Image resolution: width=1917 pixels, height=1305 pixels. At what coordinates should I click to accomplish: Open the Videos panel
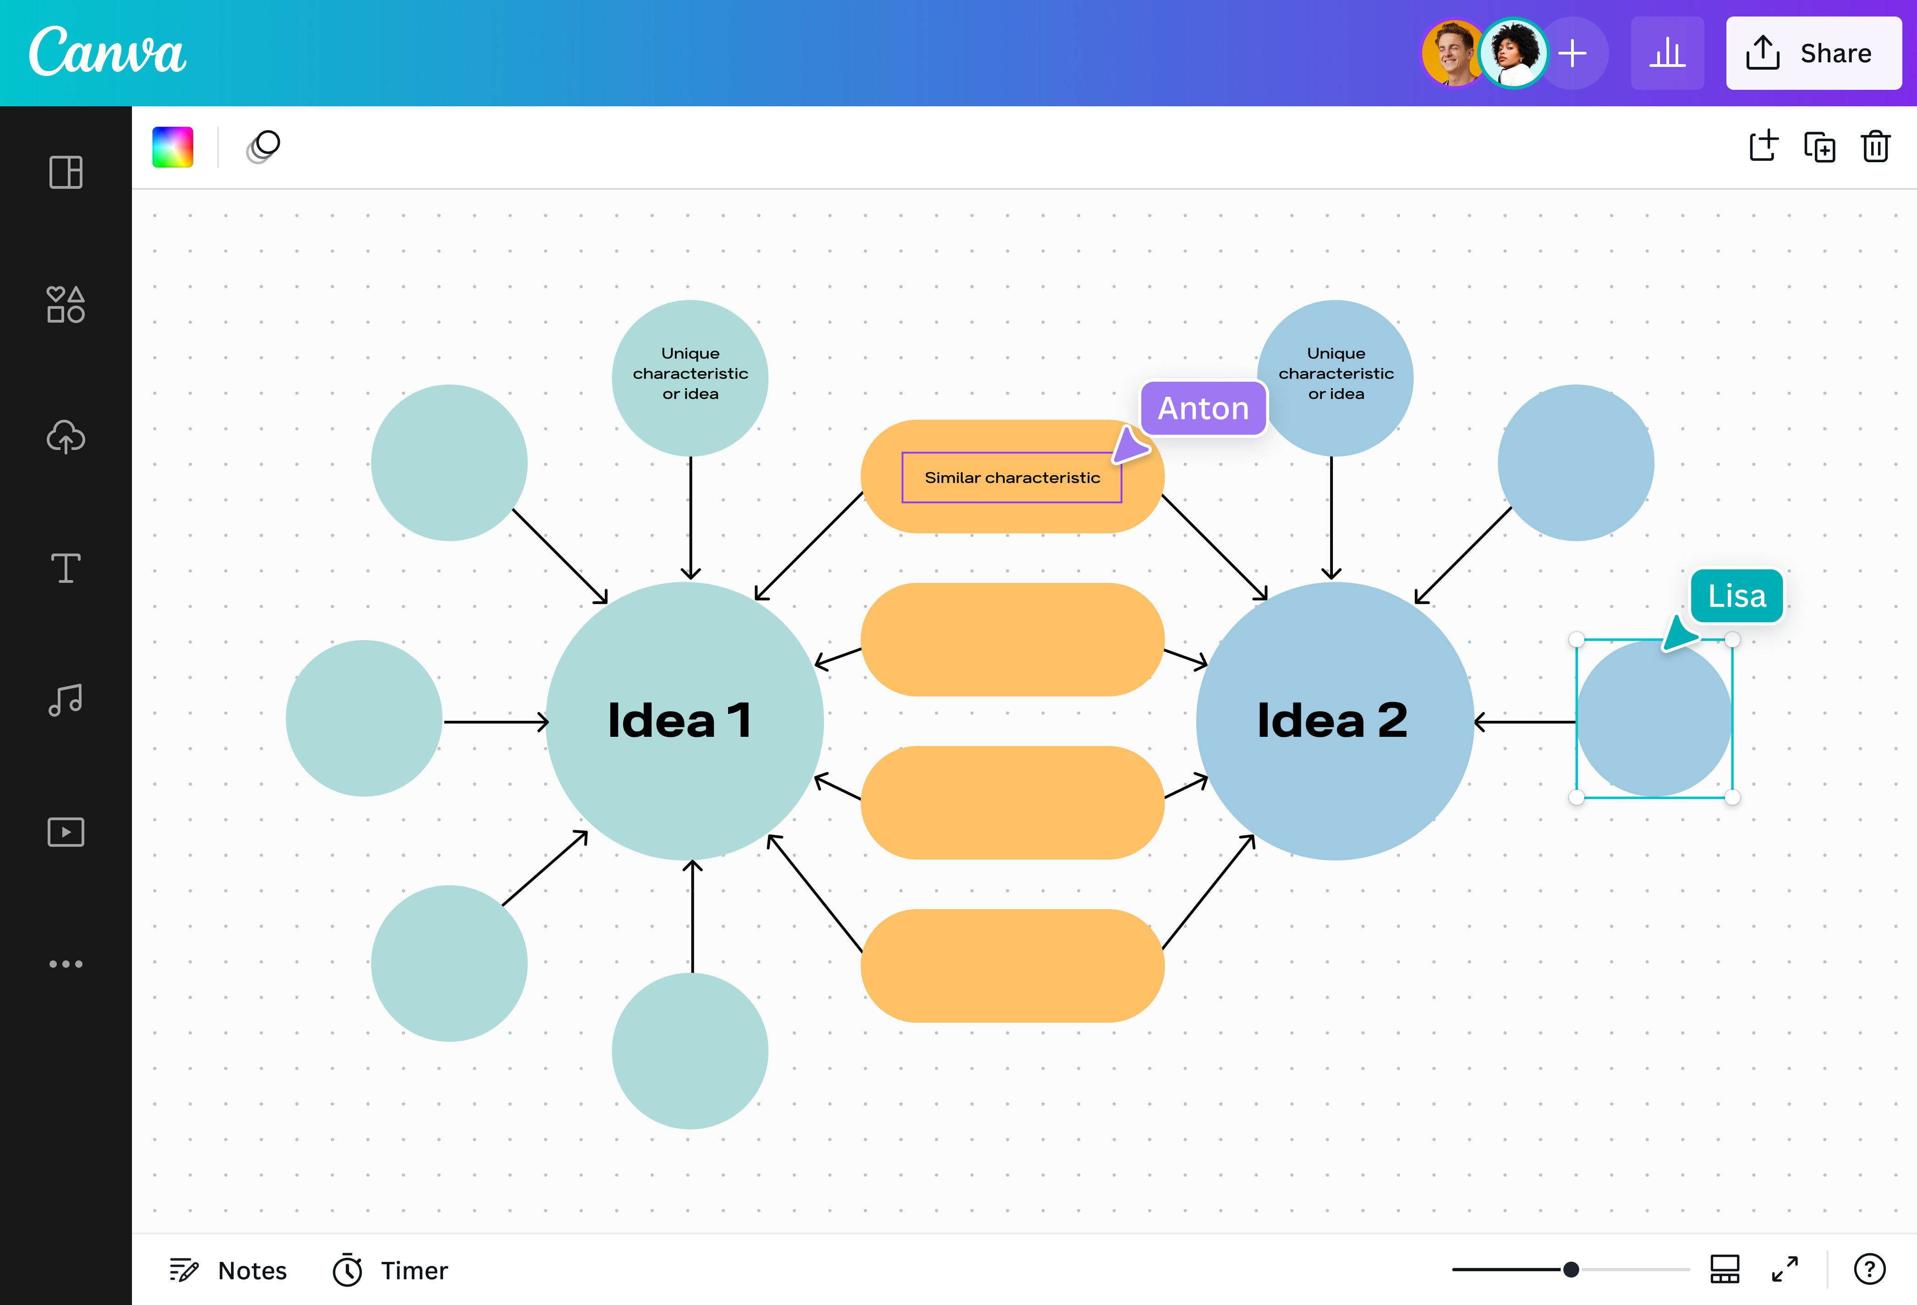[x=65, y=832]
